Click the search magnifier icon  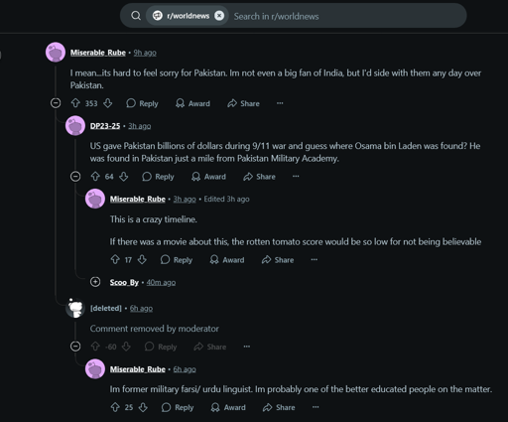(x=136, y=16)
